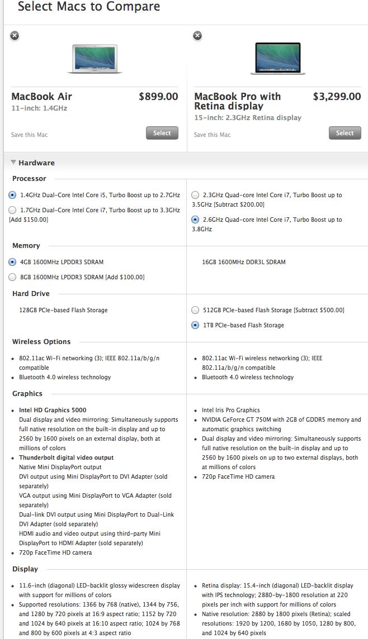Screen dimensions: 368x639
Task: Click the MacBook Air product image
Action: (95, 59)
